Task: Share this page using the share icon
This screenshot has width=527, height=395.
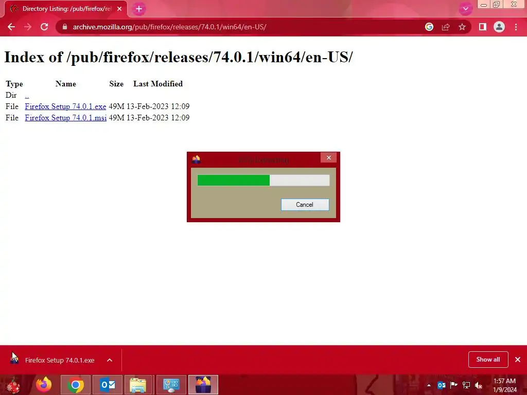Action: 446,27
